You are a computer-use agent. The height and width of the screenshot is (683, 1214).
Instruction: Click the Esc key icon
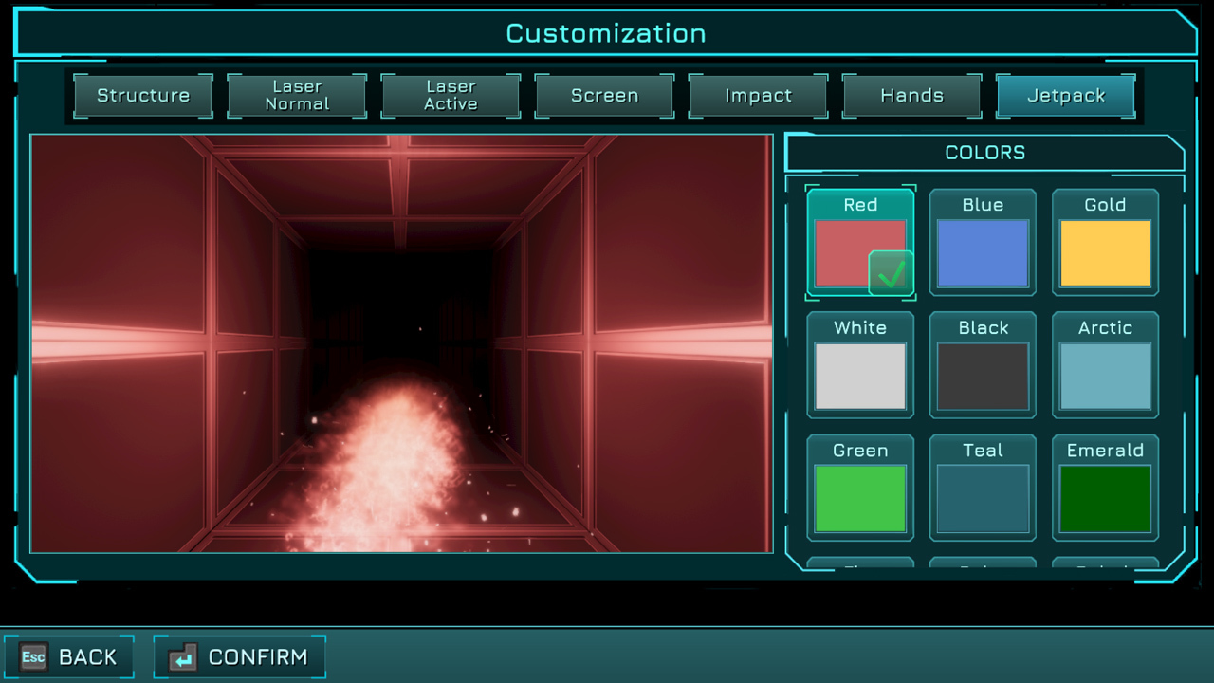click(x=34, y=656)
